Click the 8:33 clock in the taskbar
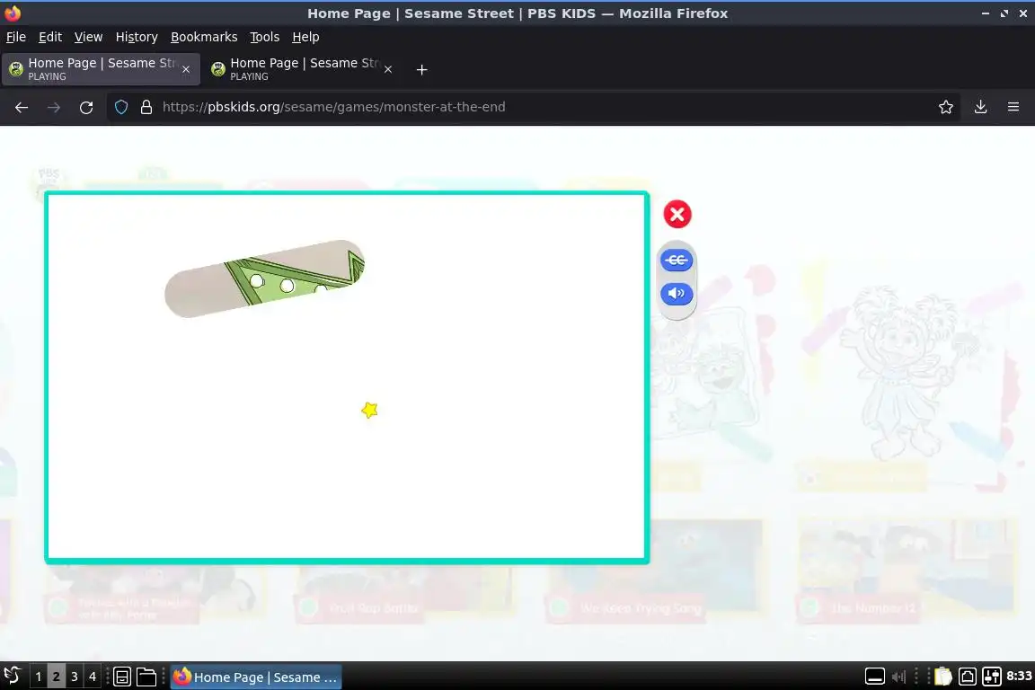Screen dimensions: 1035x690 point(1019,677)
